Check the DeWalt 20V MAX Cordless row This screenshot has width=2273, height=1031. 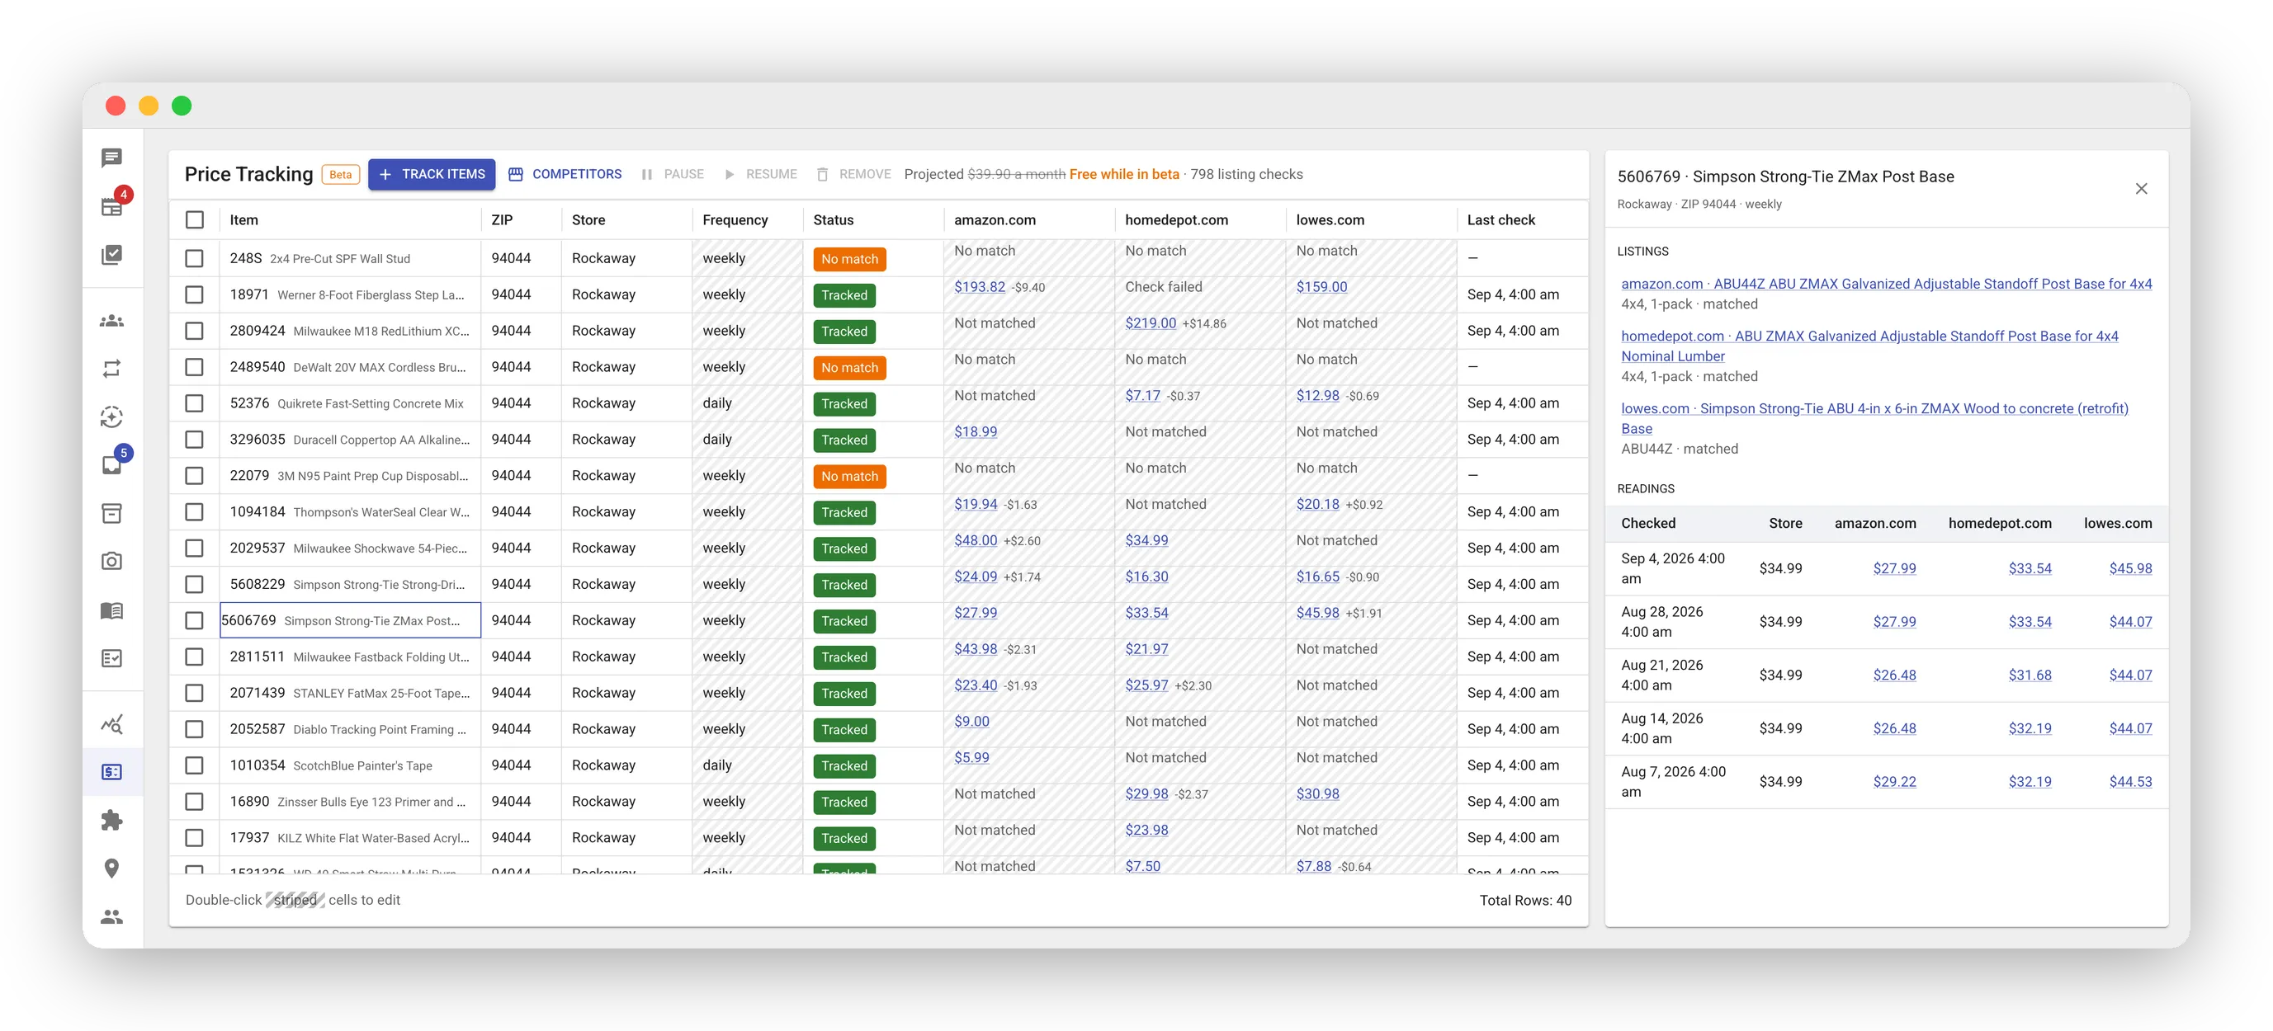[195, 367]
